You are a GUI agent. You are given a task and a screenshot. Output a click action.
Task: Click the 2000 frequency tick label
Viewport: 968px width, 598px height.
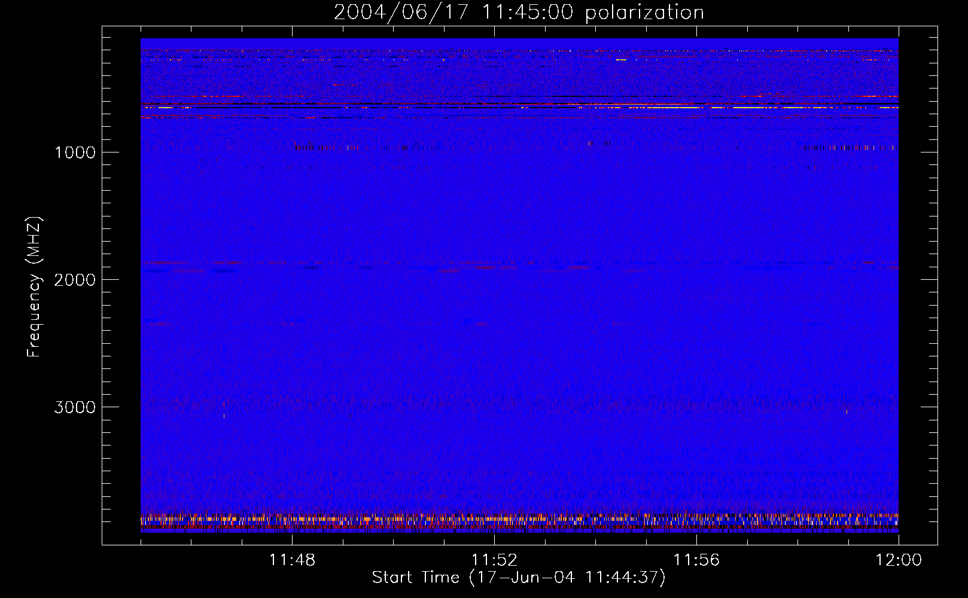[75, 280]
